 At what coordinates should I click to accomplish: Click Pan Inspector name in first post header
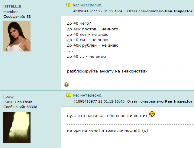click(x=179, y=11)
